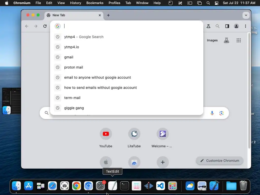The height and width of the screenshot is (195, 260).
Task: Close the New Tab tab
Action: pyautogui.click(x=100, y=15)
